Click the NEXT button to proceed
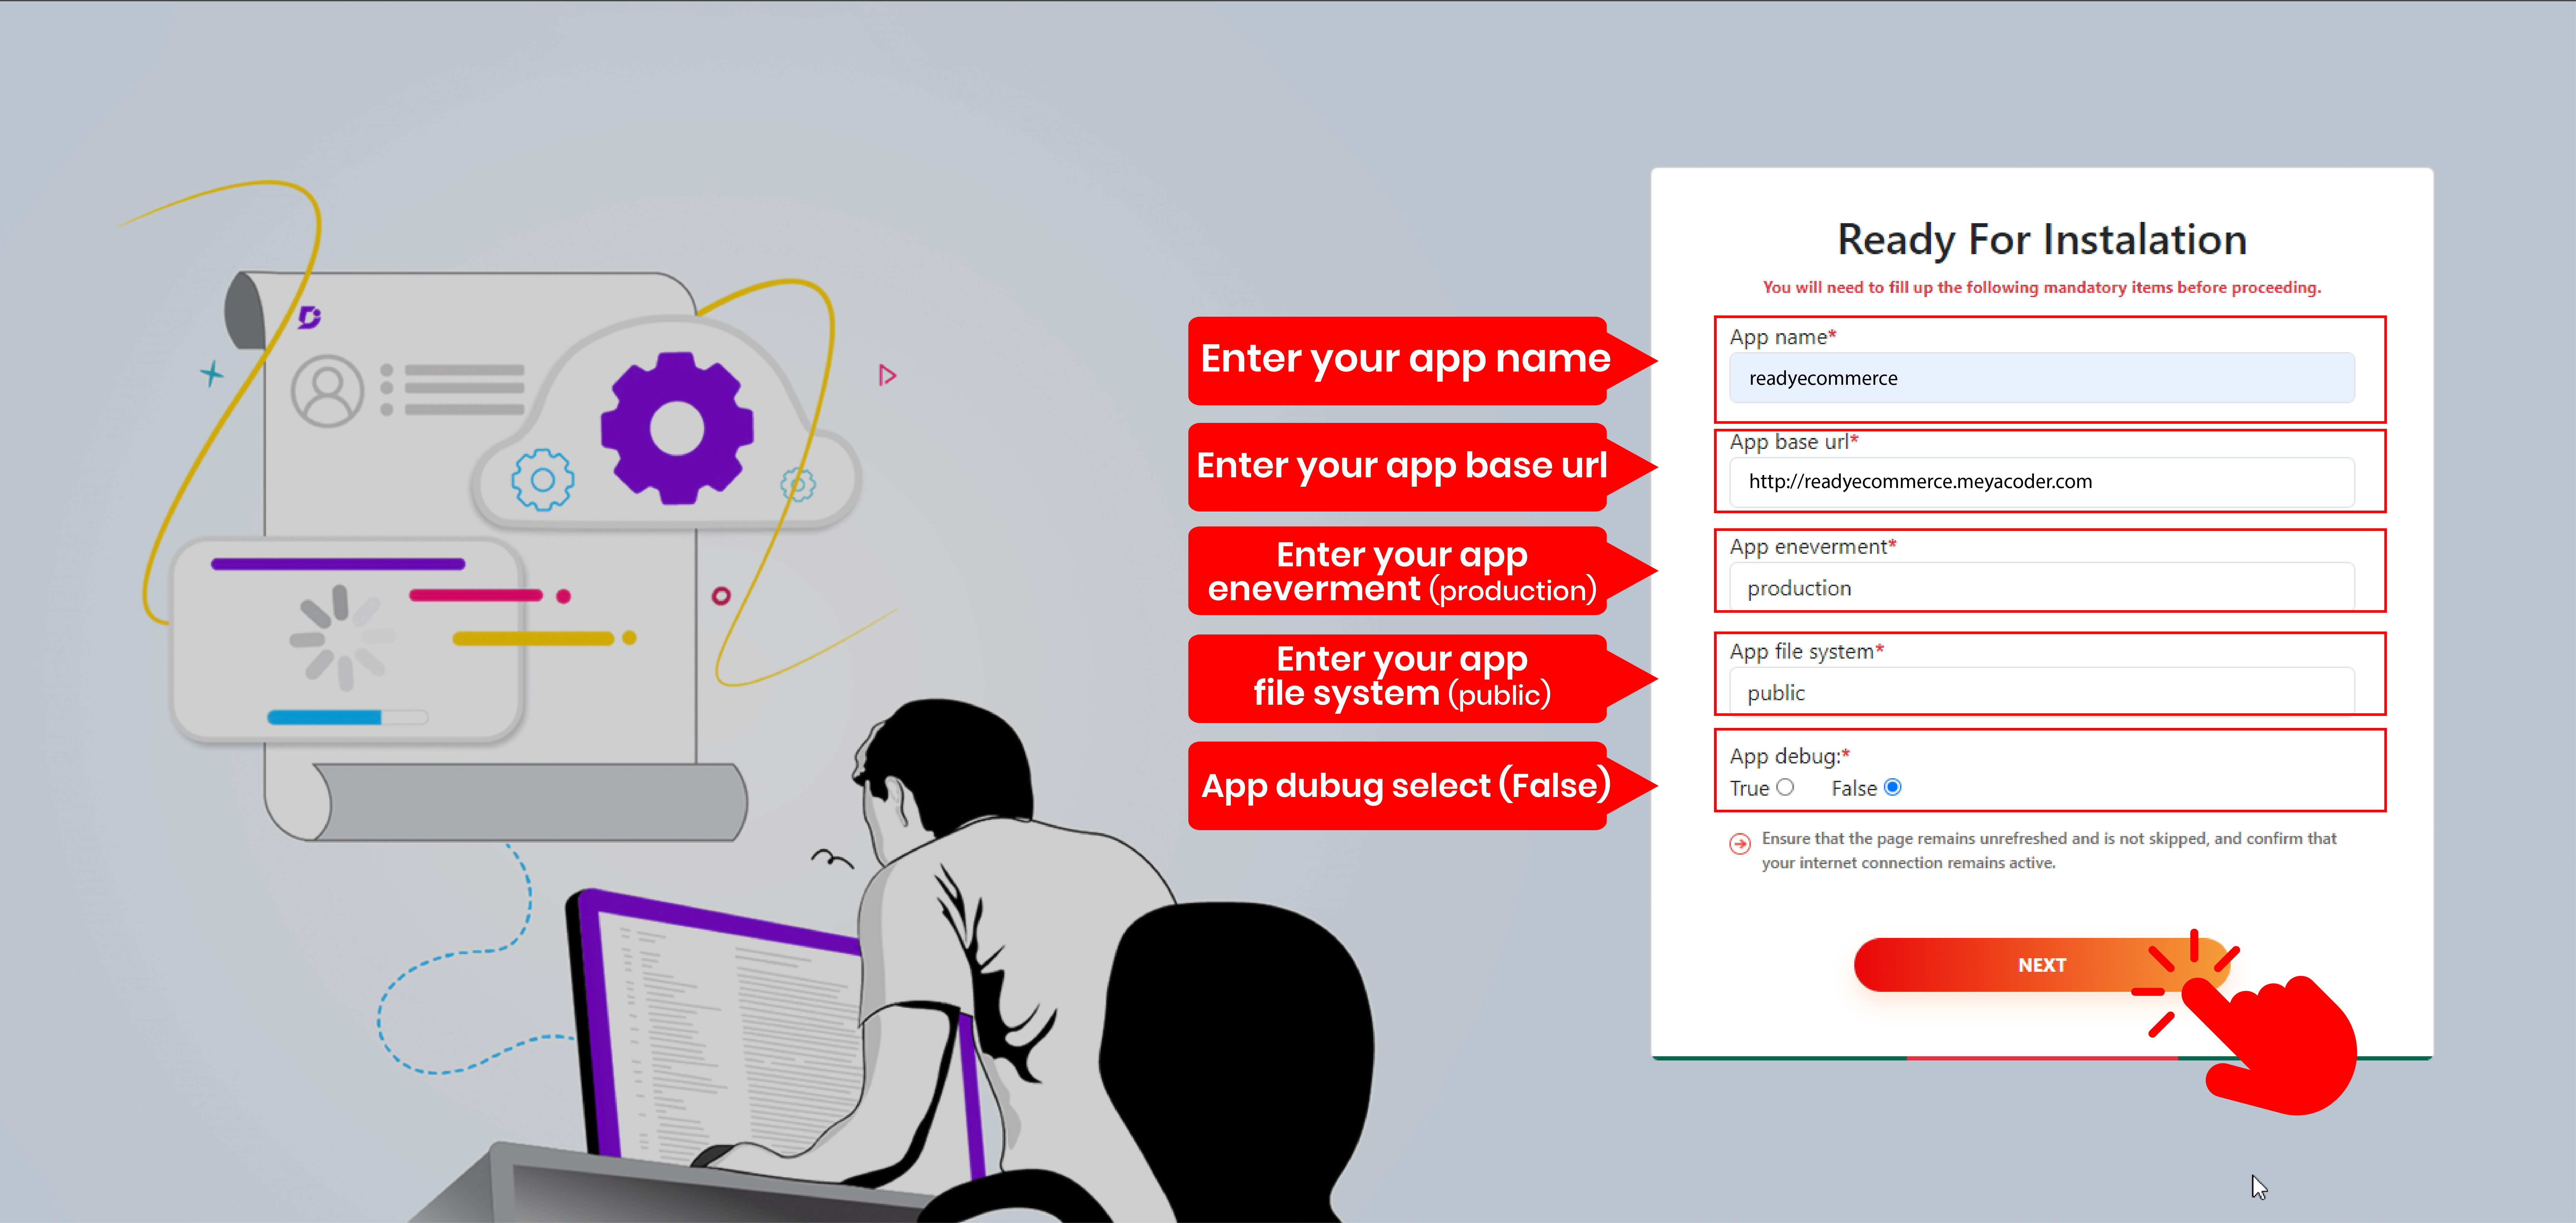This screenshot has width=2576, height=1223. (x=2042, y=965)
